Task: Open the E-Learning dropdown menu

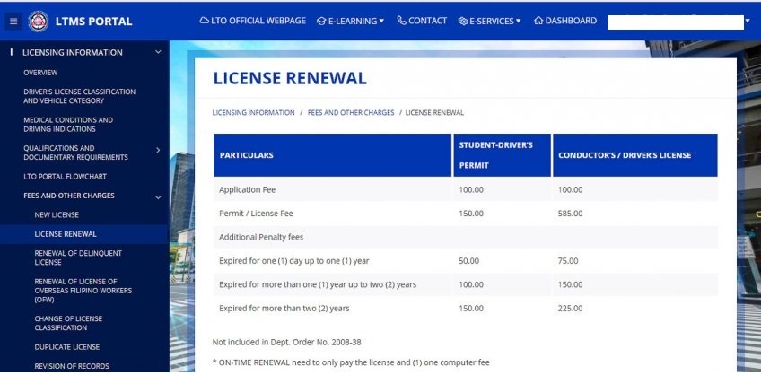Action: 350,22
